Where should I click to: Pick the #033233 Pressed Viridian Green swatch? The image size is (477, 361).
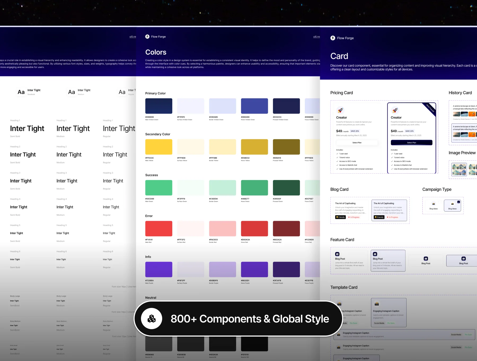286,106
